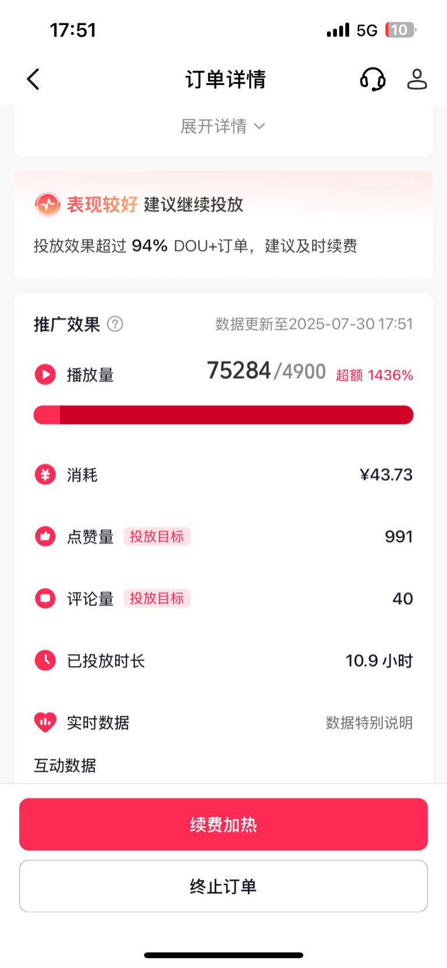Tap the chevron beside 展开详情
Screen dimensions: 447x968
click(x=260, y=126)
